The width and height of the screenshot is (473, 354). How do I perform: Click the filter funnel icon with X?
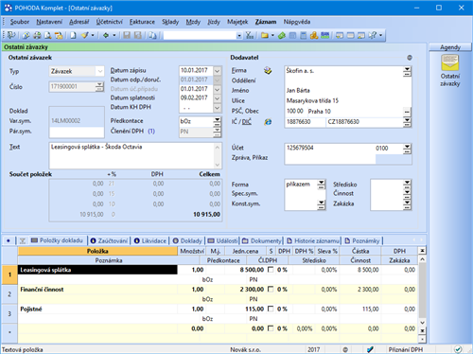coord(250,35)
